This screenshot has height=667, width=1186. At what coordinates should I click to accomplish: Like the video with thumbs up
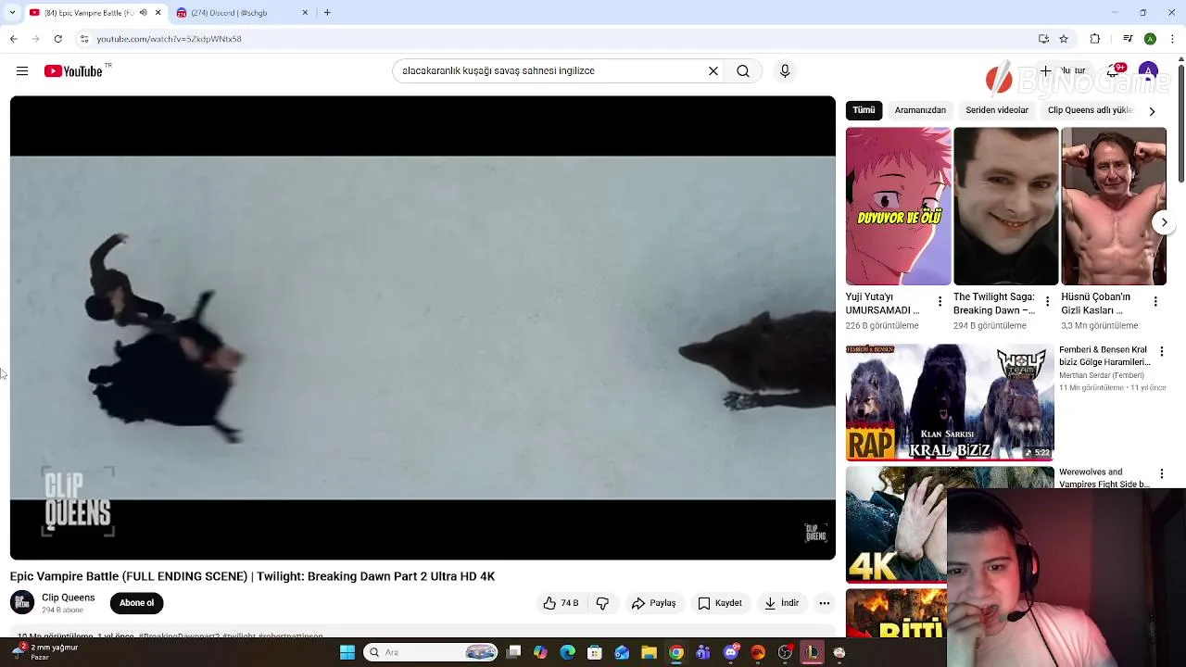click(x=561, y=603)
